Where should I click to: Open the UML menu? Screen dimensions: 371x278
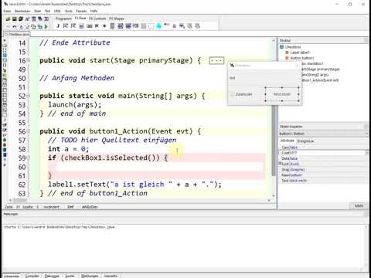pyautogui.click(x=57, y=11)
